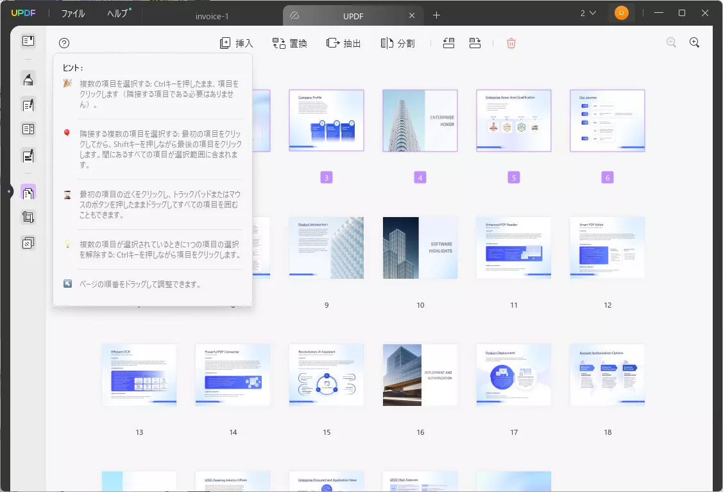The image size is (723, 492).
Task: Open the Edit PDF sidebar tool
Action: click(28, 105)
